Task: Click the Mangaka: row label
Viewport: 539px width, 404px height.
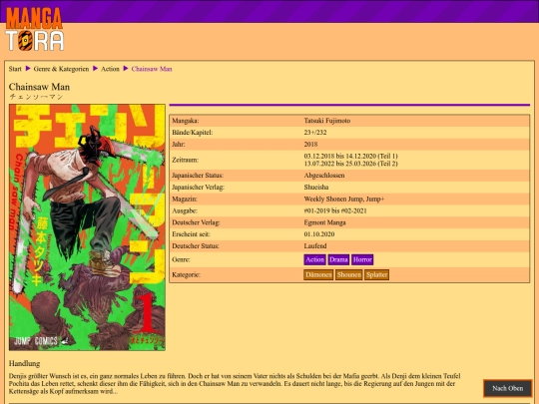Action: pyautogui.click(x=186, y=121)
